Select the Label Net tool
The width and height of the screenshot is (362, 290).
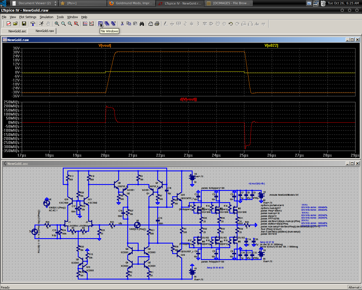click(x=178, y=24)
